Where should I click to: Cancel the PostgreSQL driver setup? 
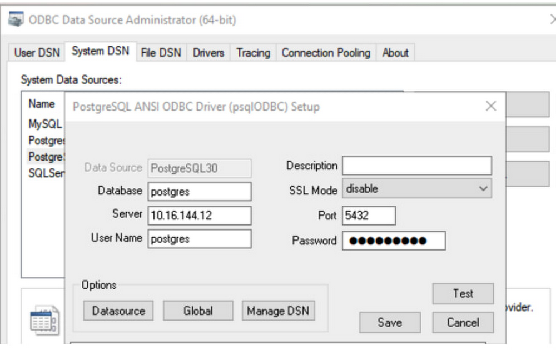click(x=463, y=323)
